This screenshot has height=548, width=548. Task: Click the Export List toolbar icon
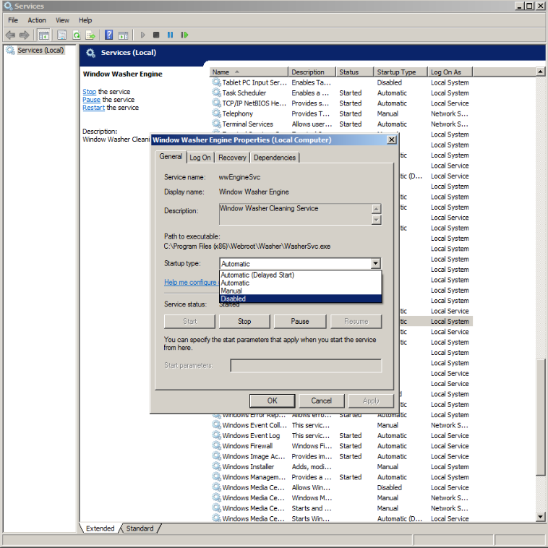click(x=90, y=35)
